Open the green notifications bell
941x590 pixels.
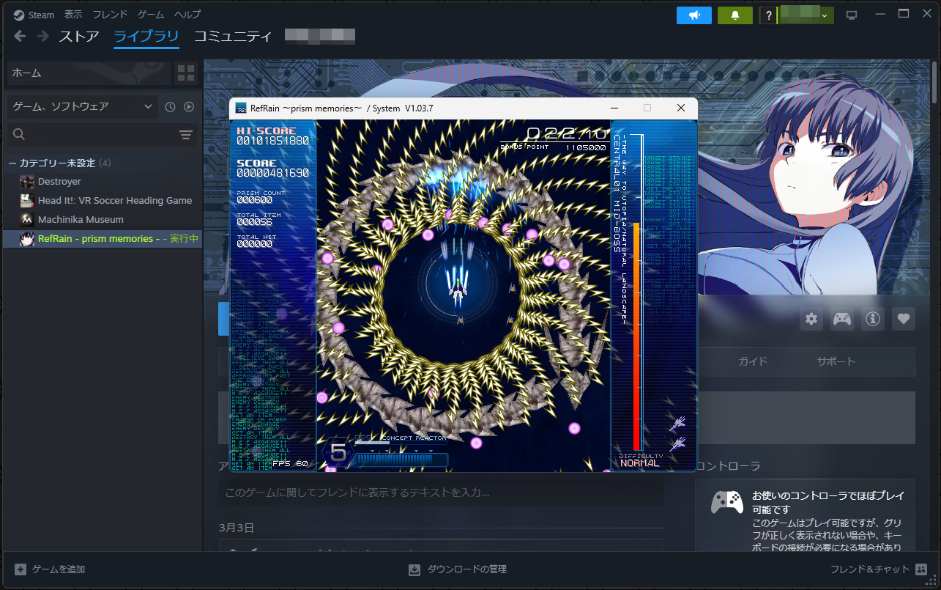734,14
